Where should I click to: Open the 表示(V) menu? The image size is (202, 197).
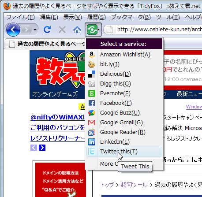[x=72, y=17]
